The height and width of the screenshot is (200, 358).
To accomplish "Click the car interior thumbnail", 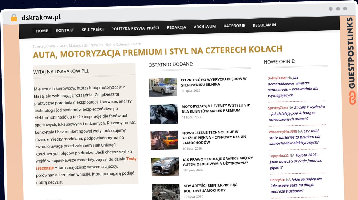I will pyautogui.click(x=164, y=114).
